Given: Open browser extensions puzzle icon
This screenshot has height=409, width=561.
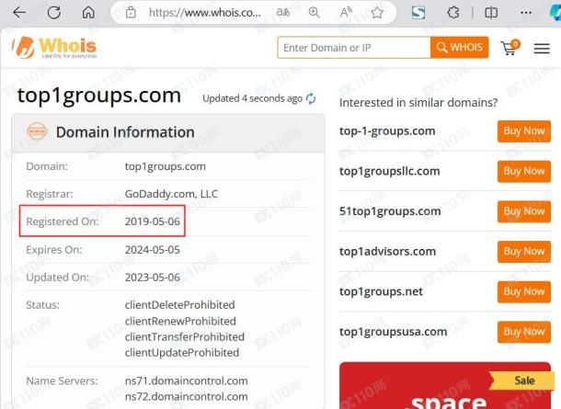Looking at the screenshot, I should point(453,13).
